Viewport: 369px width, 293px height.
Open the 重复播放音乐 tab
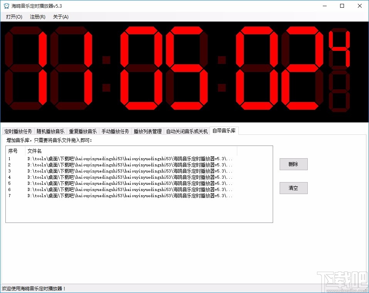point(83,131)
